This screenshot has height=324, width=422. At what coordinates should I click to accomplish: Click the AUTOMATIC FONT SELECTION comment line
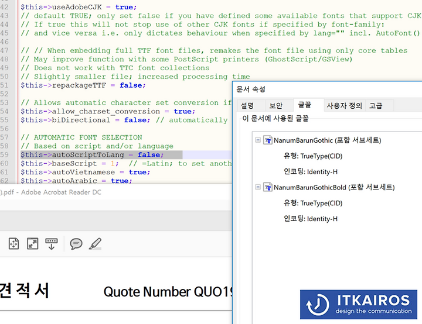pos(81,137)
